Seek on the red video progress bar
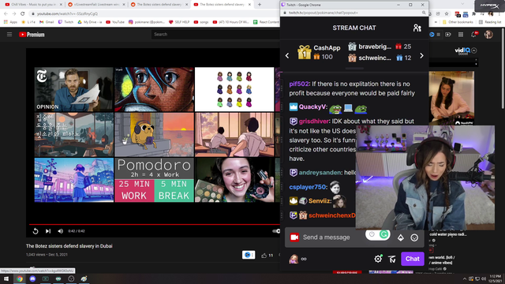 [155, 224]
